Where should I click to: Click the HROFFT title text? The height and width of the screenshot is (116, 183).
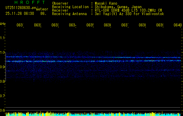point(30,2)
